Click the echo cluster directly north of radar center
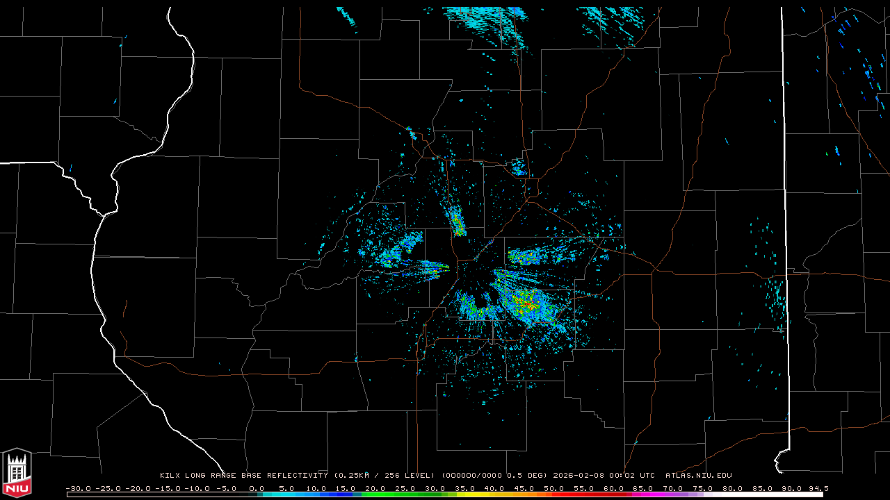The image size is (890, 500). [458, 222]
